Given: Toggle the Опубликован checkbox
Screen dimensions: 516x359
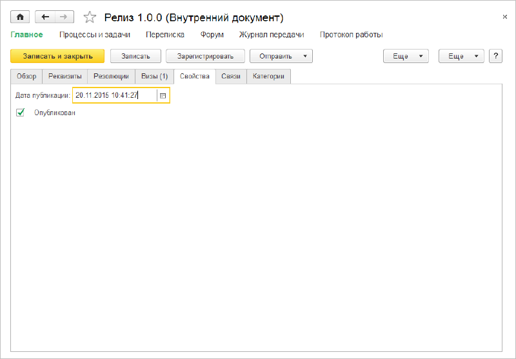Looking at the screenshot, I should click(x=20, y=113).
